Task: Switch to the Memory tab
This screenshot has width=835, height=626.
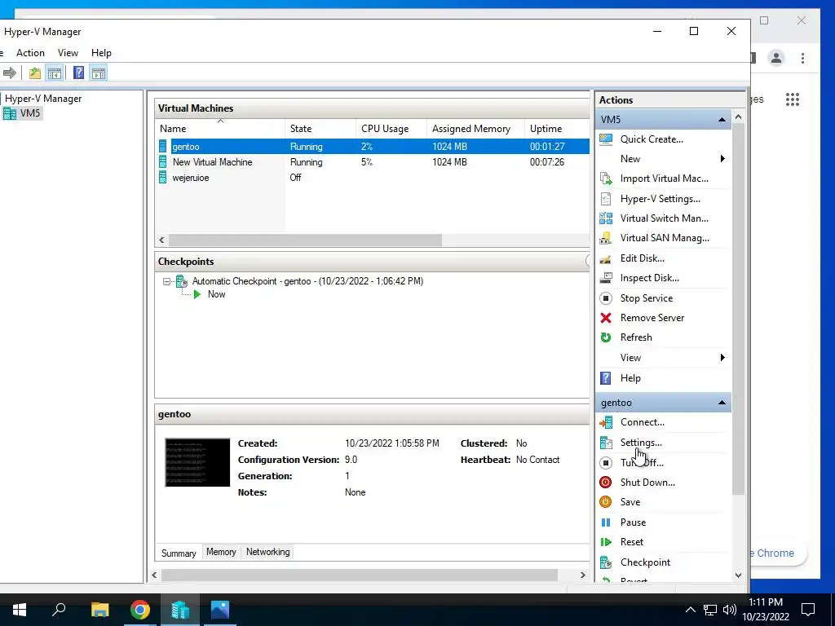Action: coord(221,552)
